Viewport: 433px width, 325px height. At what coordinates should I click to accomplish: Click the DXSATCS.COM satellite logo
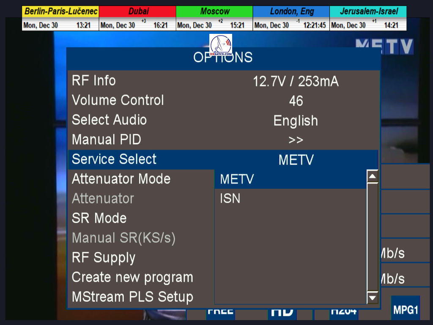221,45
